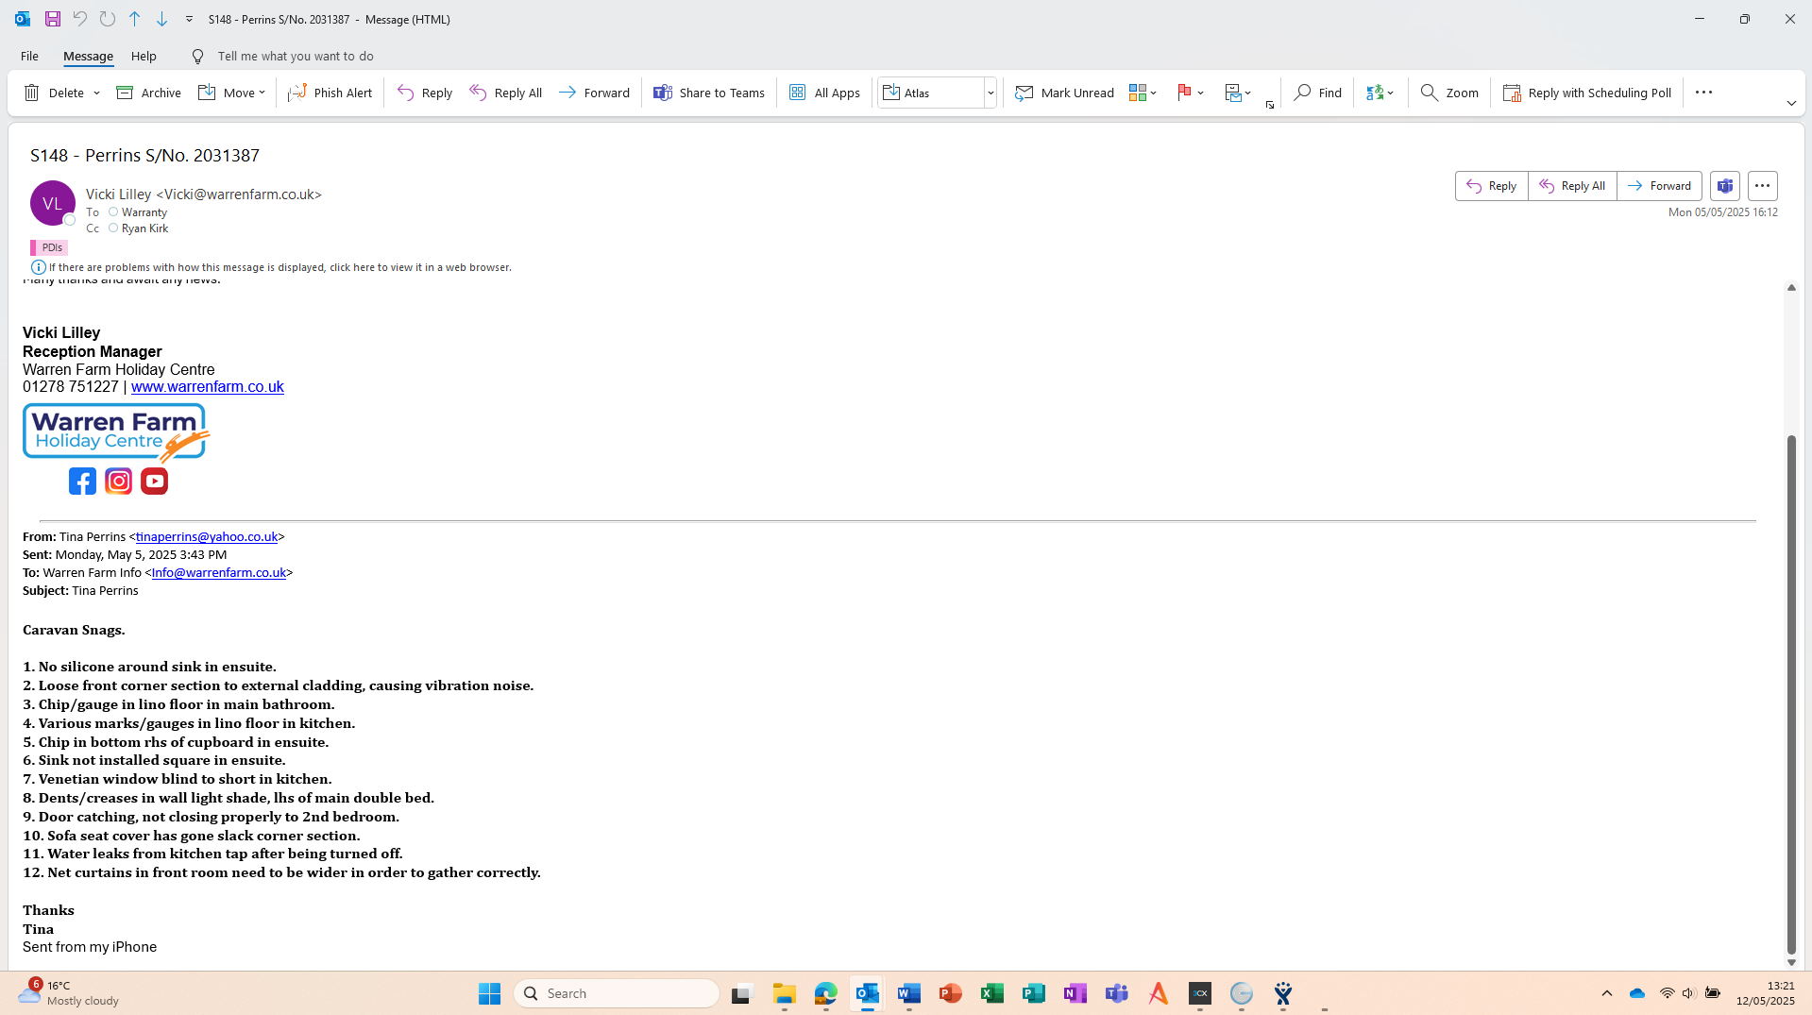Image resolution: width=1812 pixels, height=1015 pixels.
Task: Report email with Phish Alert
Action: pos(330,93)
